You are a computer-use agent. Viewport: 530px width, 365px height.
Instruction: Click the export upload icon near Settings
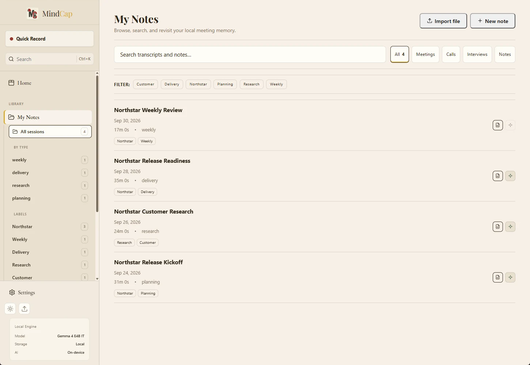point(24,309)
